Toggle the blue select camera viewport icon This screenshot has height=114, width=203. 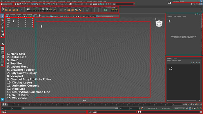(7, 16)
